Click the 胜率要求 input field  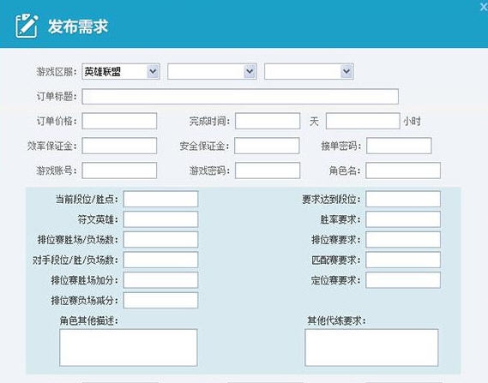pos(403,219)
